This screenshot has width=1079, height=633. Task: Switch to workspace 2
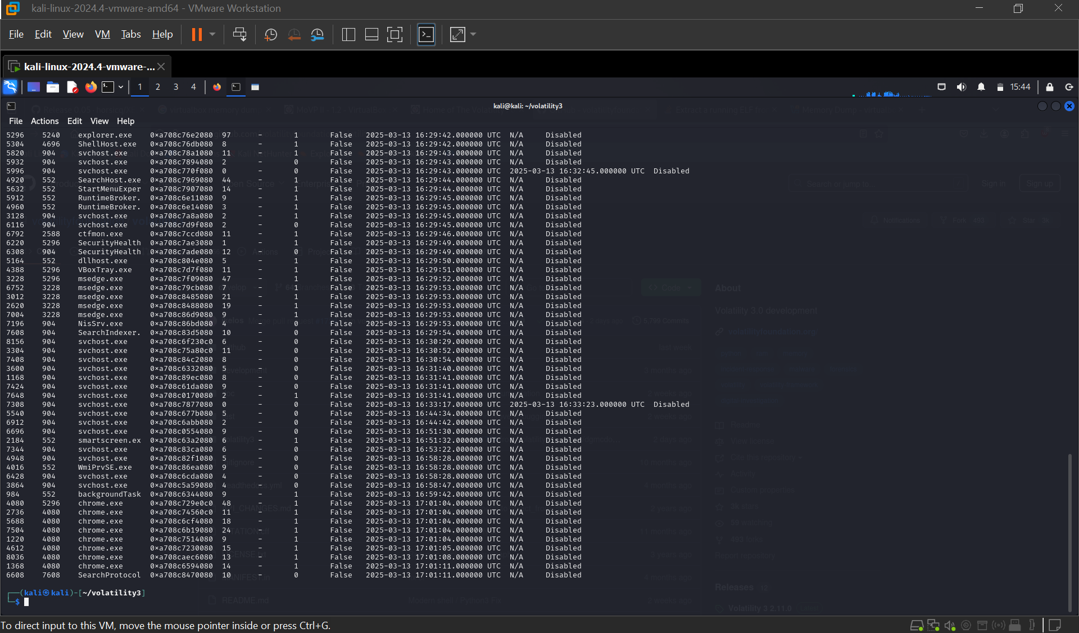pos(158,87)
